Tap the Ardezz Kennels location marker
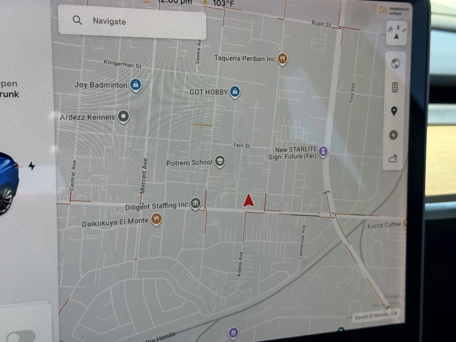The image size is (456, 342). coord(123,117)
